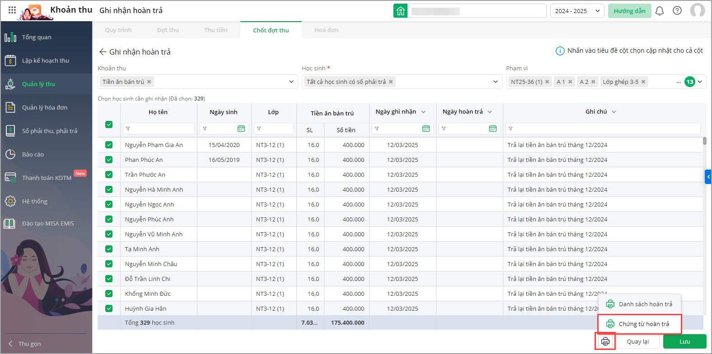The height and width of the screenshot is (354, 712).
Task: Click the help question mark icon
Action: coord(677,11)
